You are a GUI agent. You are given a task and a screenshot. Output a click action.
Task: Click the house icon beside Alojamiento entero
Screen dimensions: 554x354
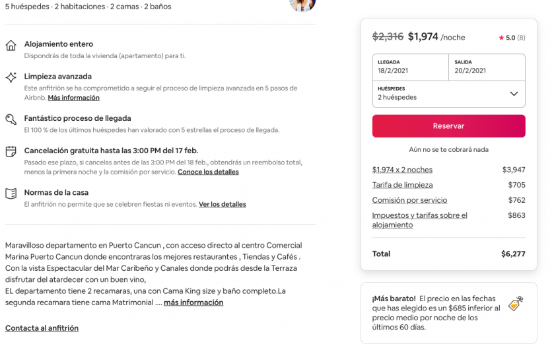point(11,46)
